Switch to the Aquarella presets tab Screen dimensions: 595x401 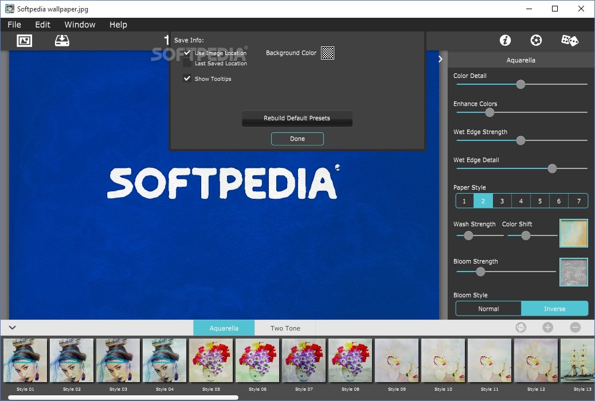(x=224, y=328)
